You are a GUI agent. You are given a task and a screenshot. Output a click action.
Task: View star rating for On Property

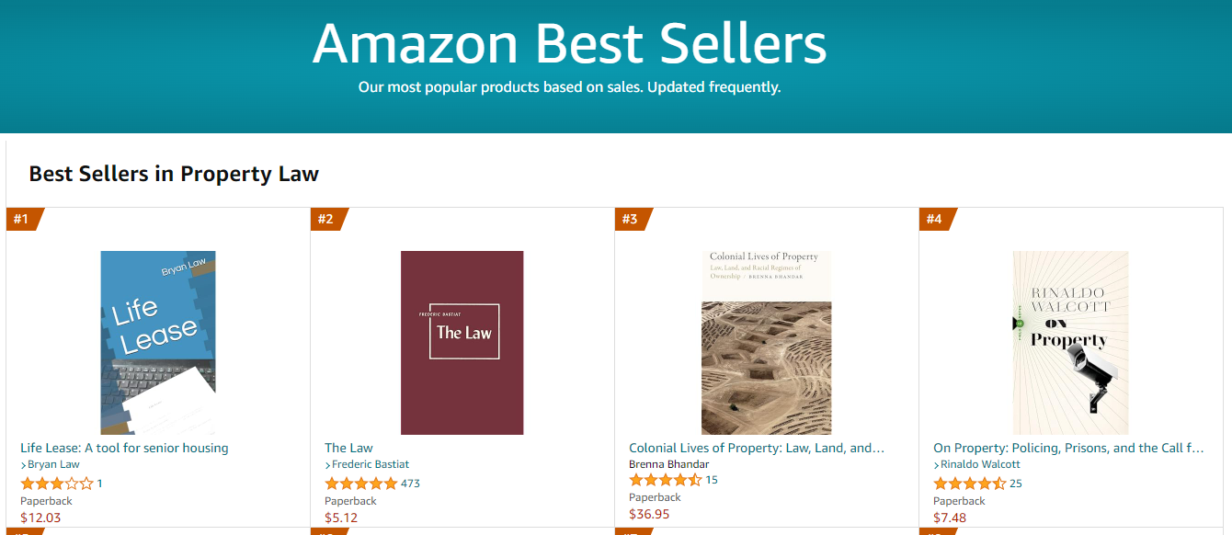click(x=969, y=484)
